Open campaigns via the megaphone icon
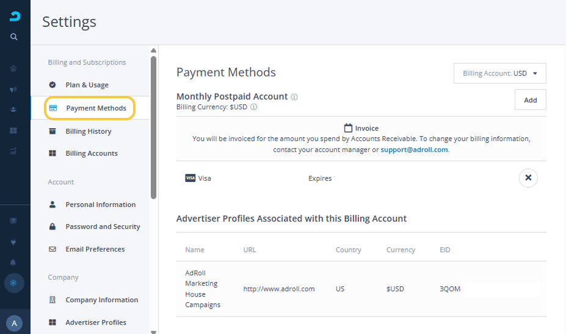The image size is (566, 334). tap(13, 89)
